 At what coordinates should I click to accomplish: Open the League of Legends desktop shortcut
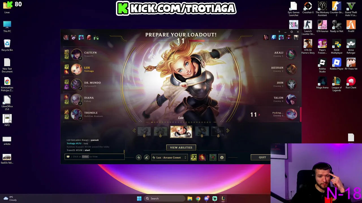[x=337, y=85]
